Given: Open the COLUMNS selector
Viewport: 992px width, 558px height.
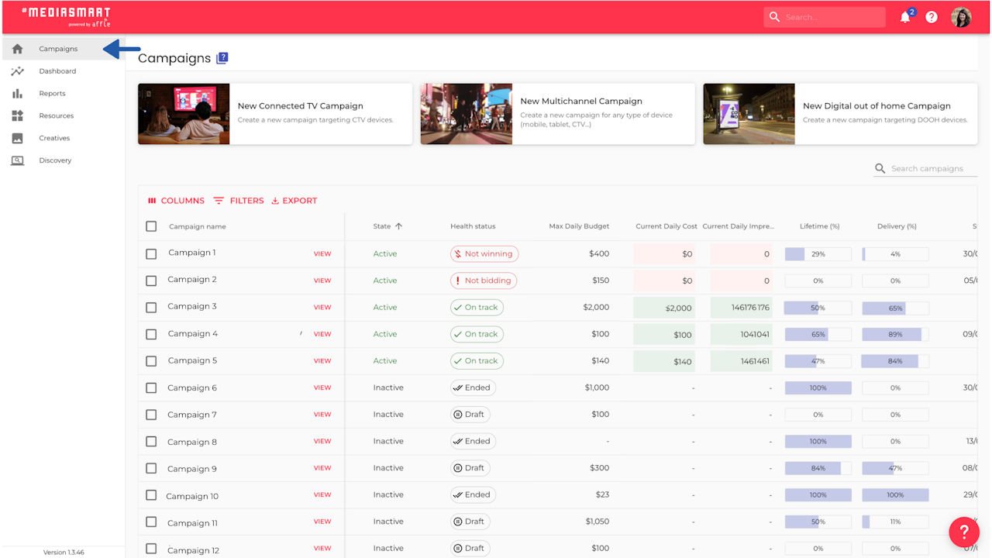Looking at the screenshot, I should 176,201.
